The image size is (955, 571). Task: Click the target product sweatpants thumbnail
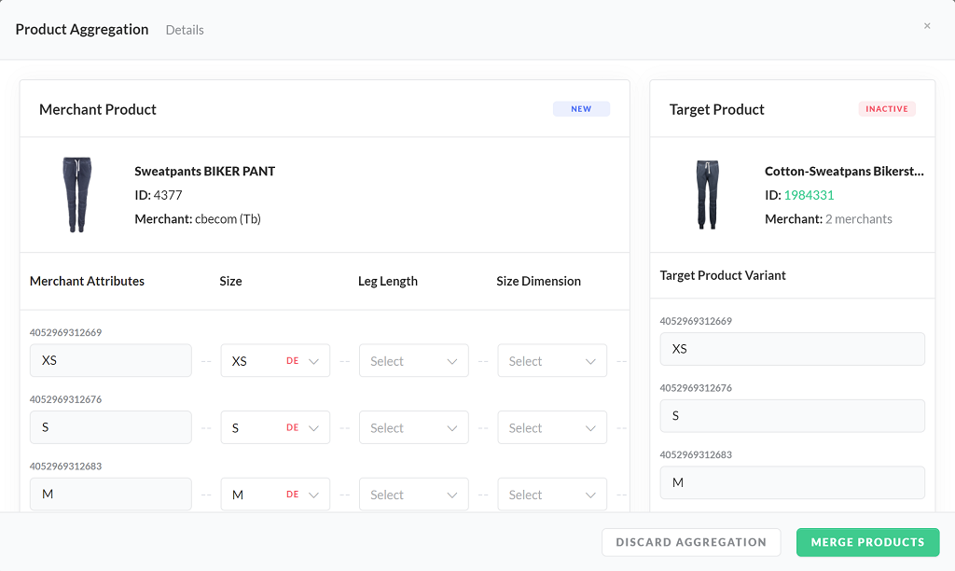click(708, 194)
